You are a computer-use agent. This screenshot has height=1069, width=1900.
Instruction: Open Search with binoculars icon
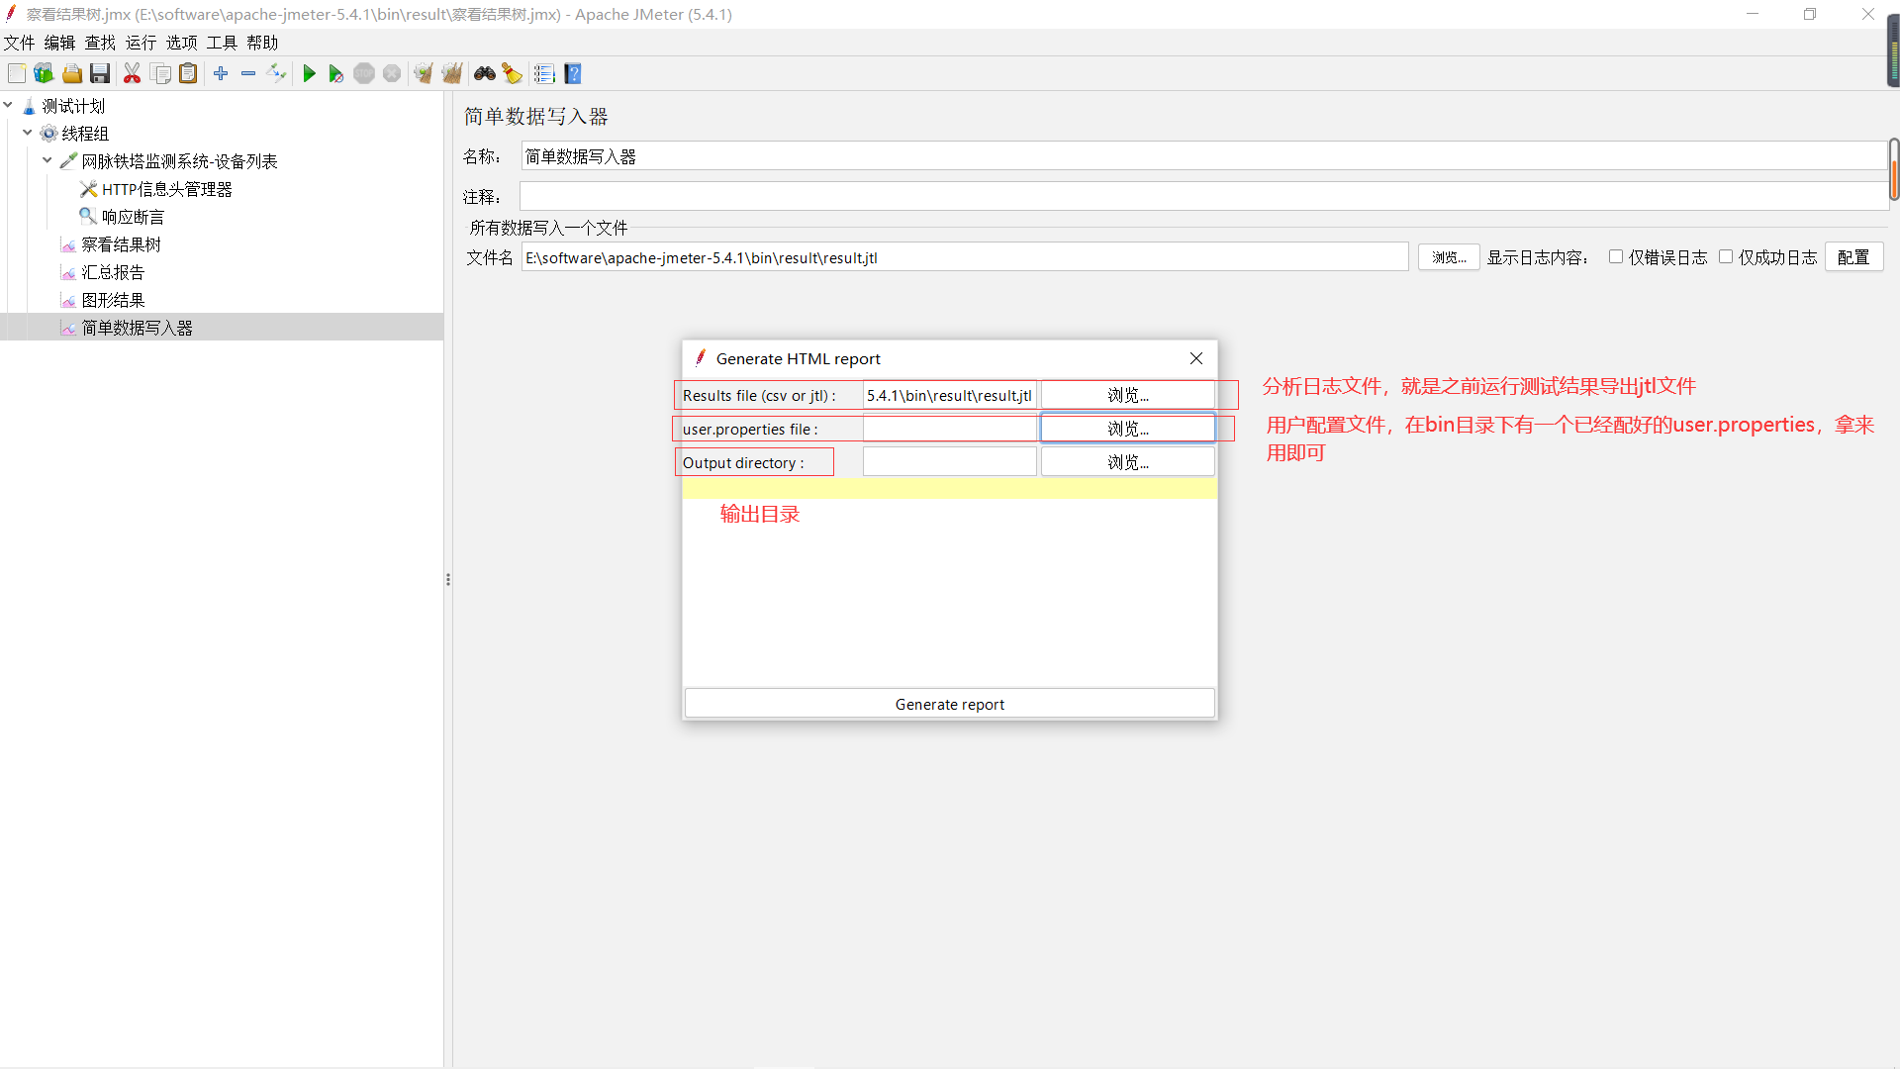coord(484,74)
